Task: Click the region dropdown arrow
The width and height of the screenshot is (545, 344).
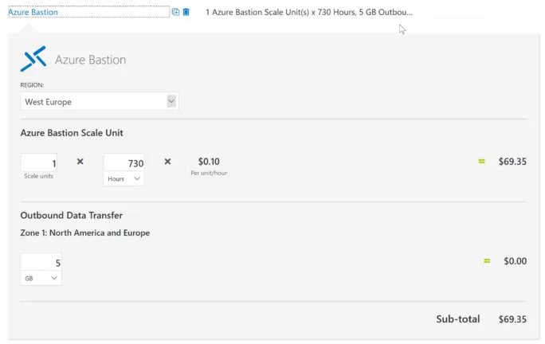Action: click(171, 101)
